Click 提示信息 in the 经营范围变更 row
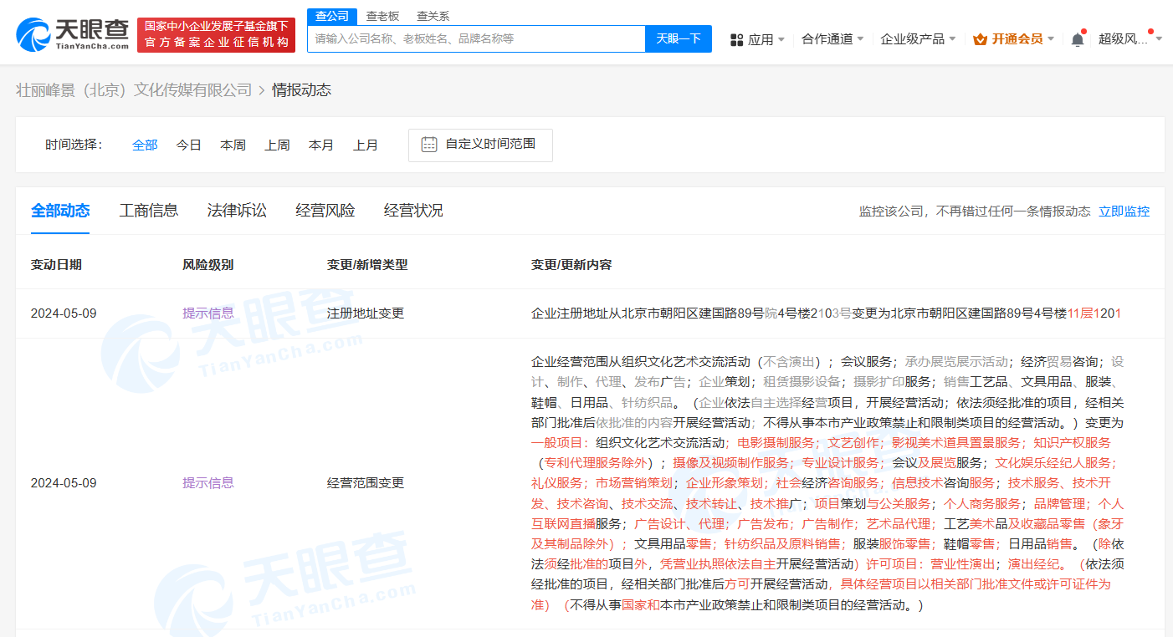Screen dimensions: 1173x637 tap(208, 483)
